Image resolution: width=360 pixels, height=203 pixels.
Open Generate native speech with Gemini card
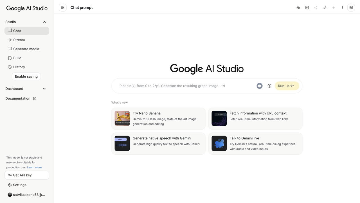coord(158,144)
